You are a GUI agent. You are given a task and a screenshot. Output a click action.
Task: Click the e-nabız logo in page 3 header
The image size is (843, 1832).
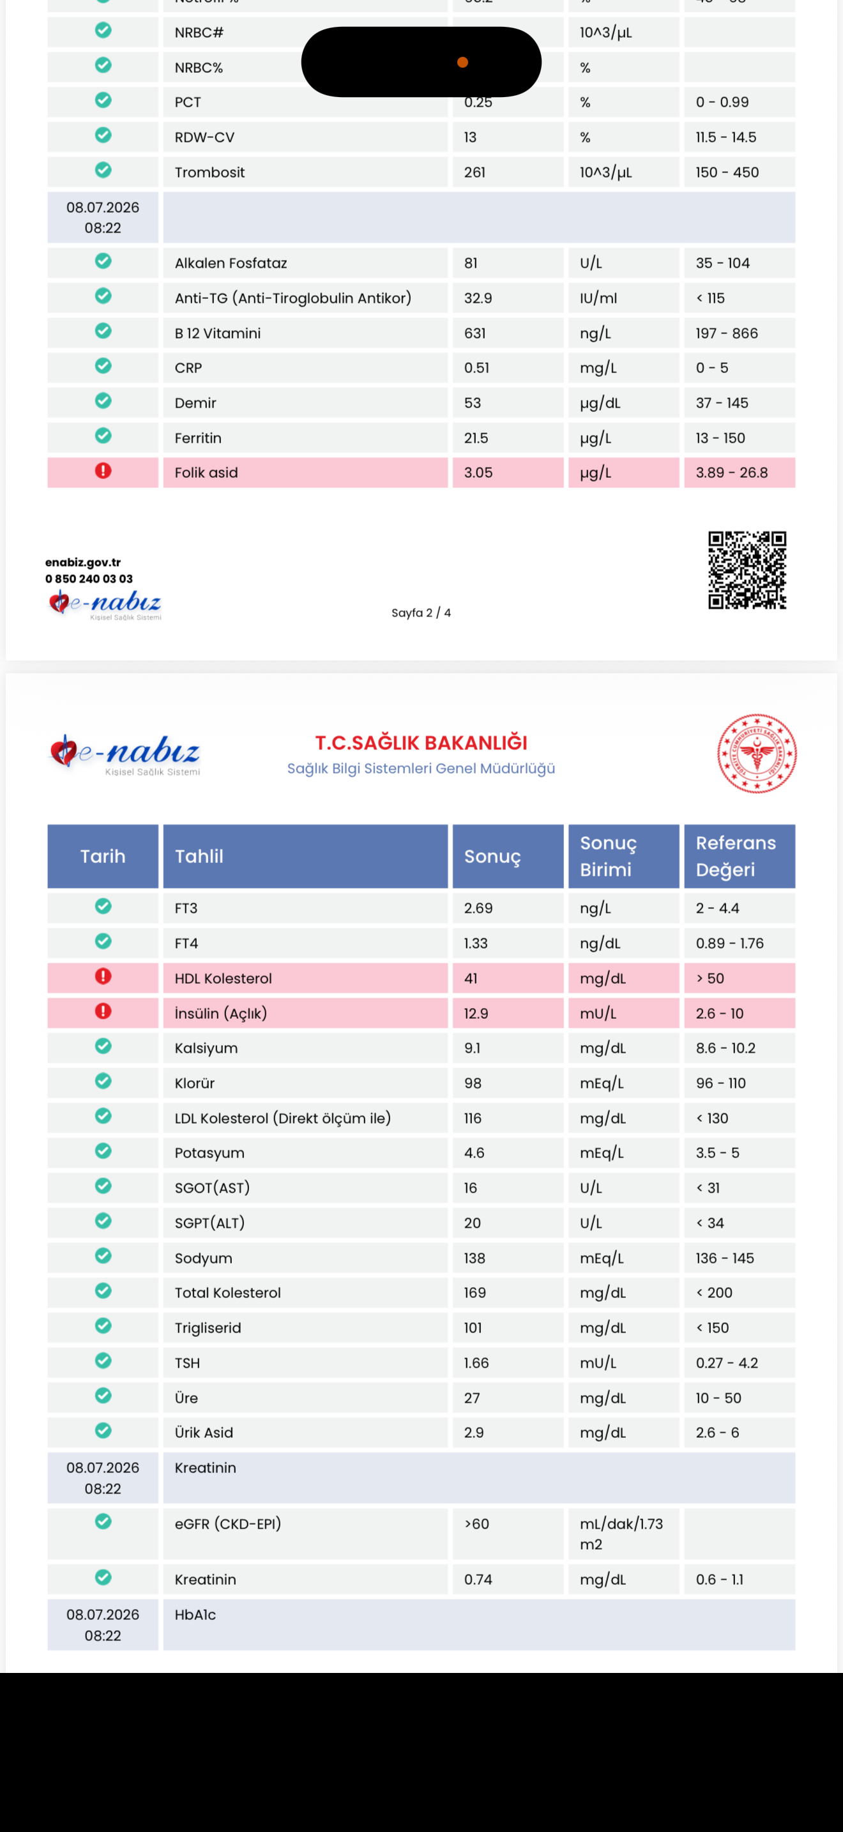click(x=125, y=754)
